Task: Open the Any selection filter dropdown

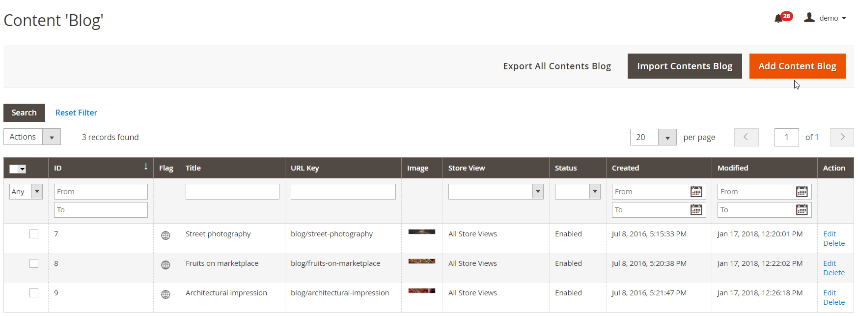Action: (x=26, y=192)
